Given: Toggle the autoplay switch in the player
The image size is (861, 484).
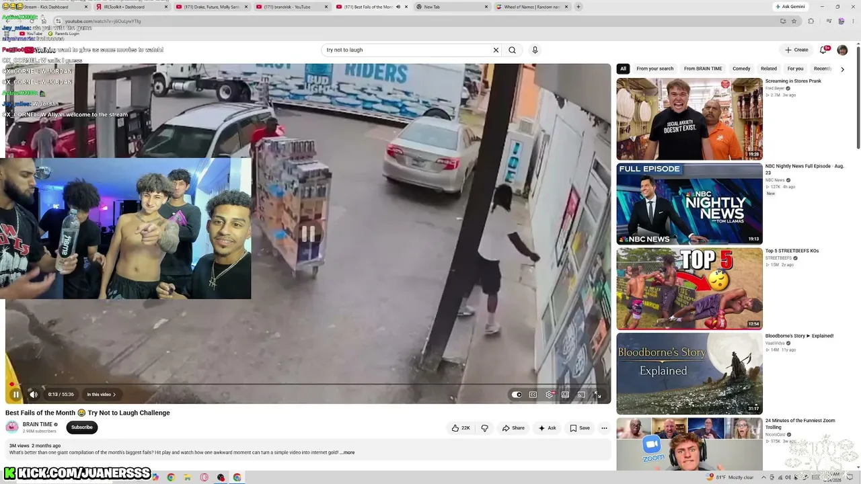Looking at the screenshot, I should 517,395.
